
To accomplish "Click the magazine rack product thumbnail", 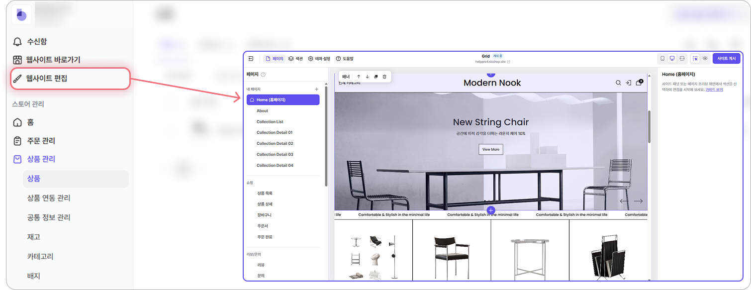I will point(607,257).
